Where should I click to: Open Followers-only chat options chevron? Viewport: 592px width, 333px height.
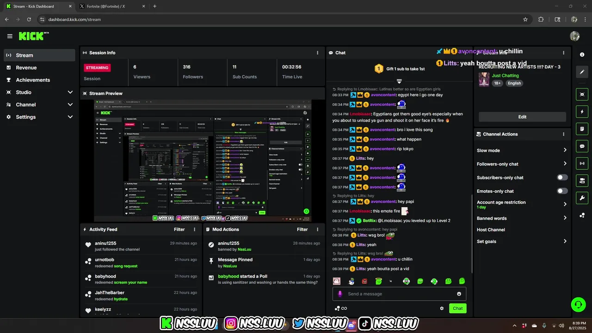565,164
